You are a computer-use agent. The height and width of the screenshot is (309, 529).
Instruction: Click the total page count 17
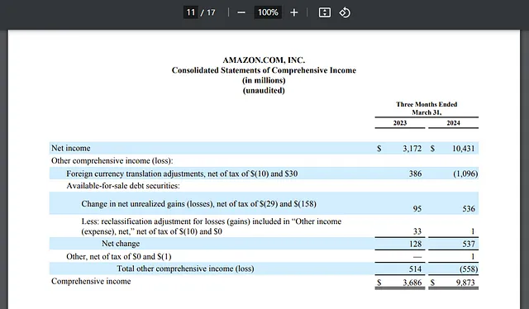pyautogui.click(x=211, y=12)
